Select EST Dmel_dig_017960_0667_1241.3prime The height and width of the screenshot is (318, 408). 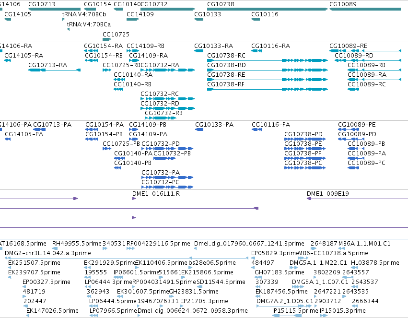click(249, 244)
